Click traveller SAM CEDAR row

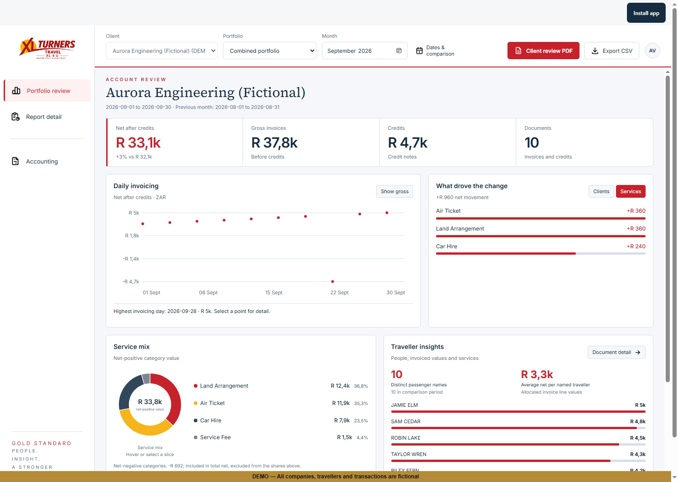coord(518,424)
